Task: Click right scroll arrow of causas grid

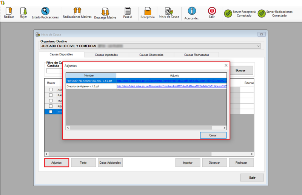Action: click(x=251, y=154)
